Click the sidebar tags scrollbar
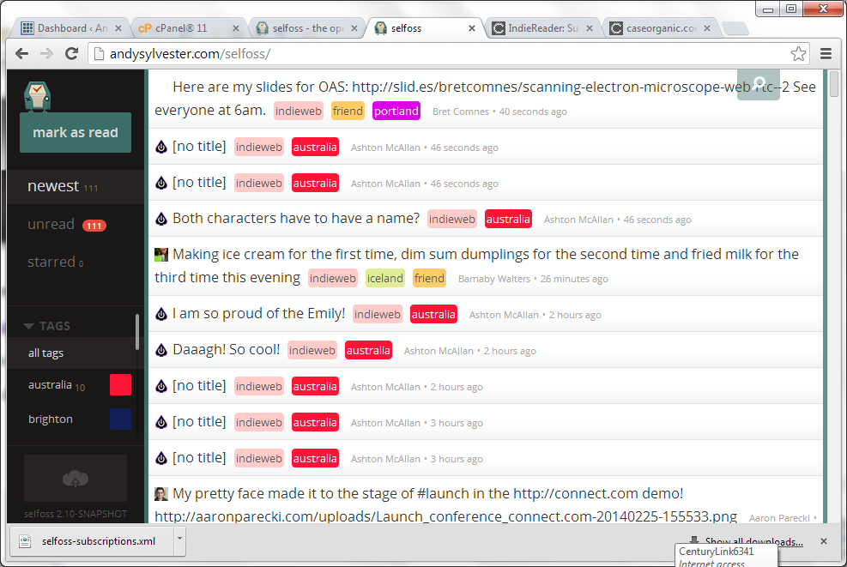 (137, 332)
